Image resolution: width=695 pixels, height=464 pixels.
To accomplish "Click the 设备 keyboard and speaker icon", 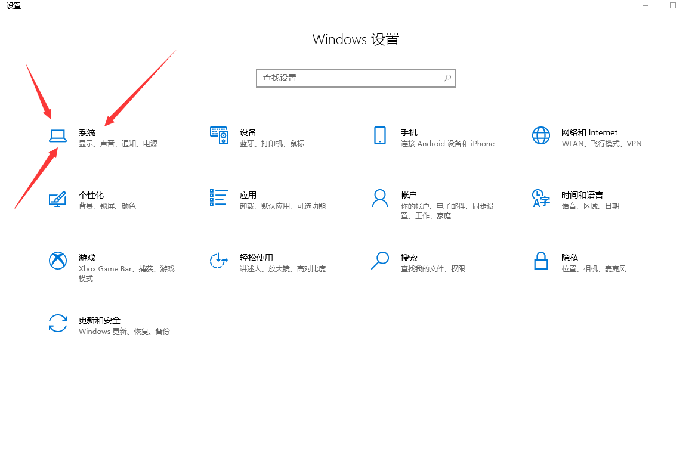I will (x=219, y=135).
